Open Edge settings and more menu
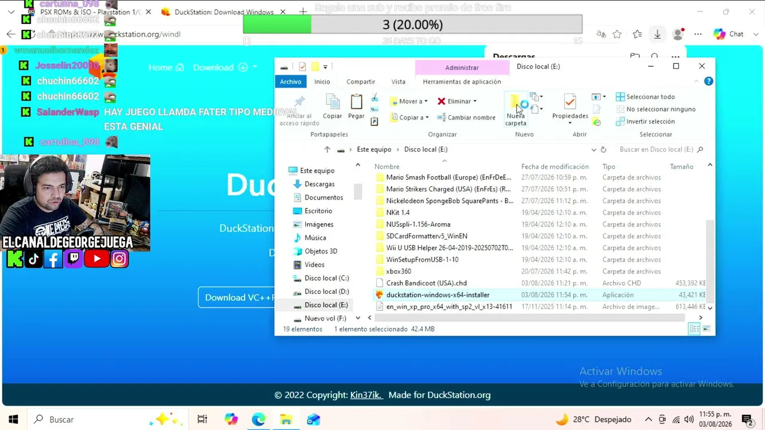This screenshot has width=765, height=430. tap(698, 34)
